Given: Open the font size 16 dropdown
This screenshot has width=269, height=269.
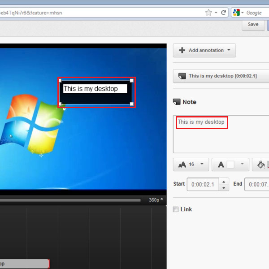Looking at the screenshot, I should pos(191,165).
